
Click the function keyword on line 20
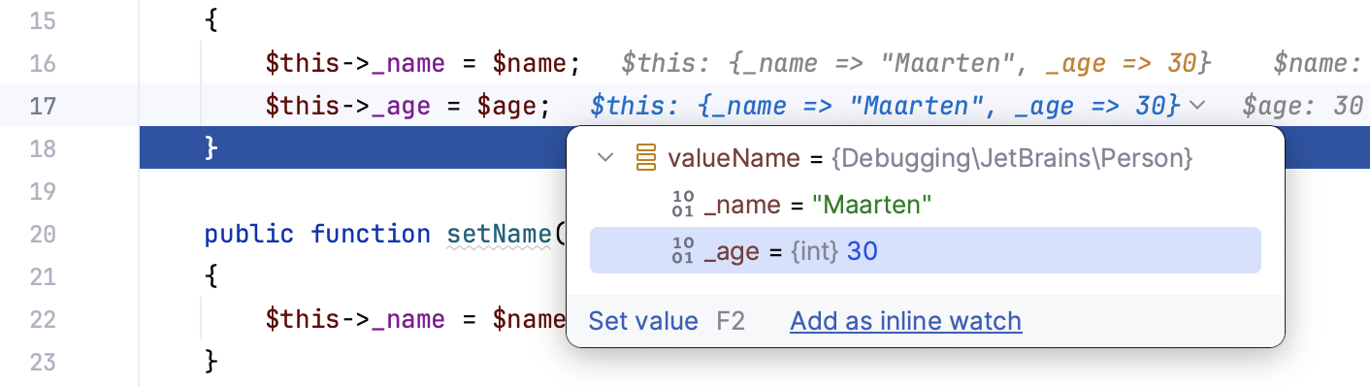click(x=371, y=234)
